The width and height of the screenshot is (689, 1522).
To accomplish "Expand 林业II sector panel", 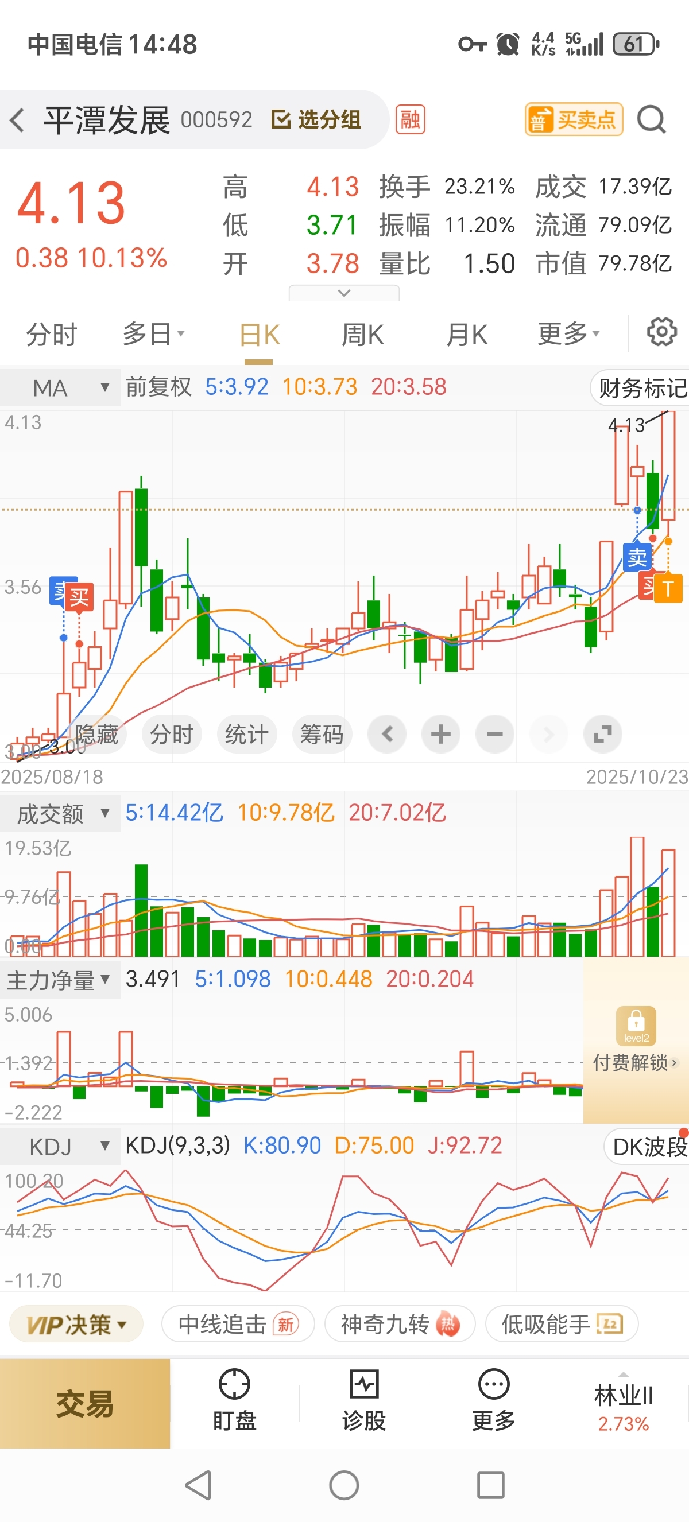I will (x=624, y=1404).
